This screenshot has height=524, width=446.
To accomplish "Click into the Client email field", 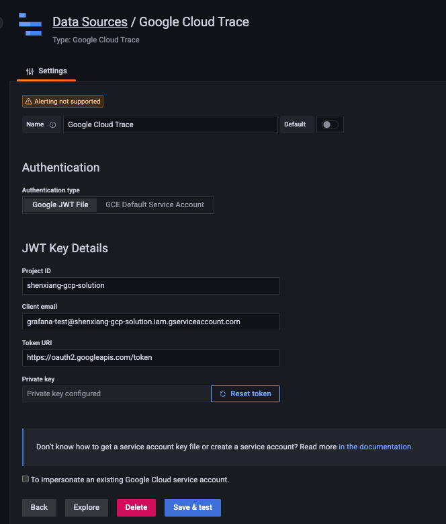I will pos(150,322).
